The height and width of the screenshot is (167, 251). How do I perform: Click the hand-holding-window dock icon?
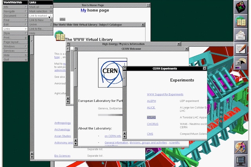point(241,64)
